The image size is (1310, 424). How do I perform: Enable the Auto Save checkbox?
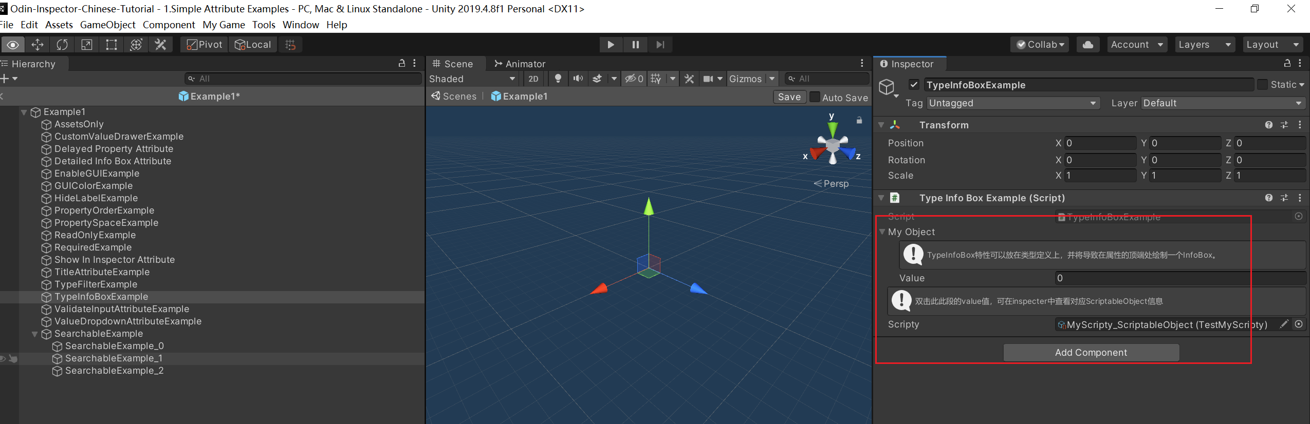tap(815, 97)
